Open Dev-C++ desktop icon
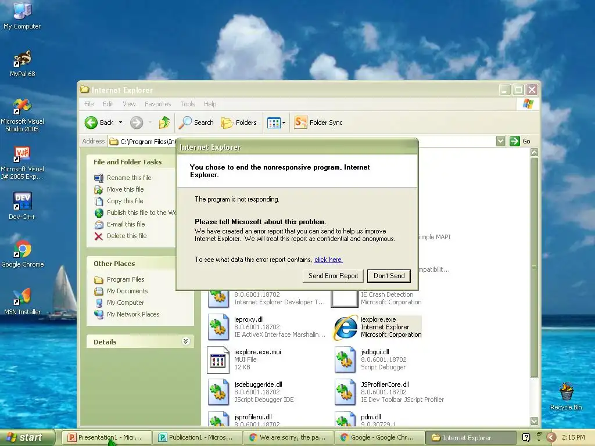Image resolution: width=595 pixels, height=446 pixels. pos(22,206)
